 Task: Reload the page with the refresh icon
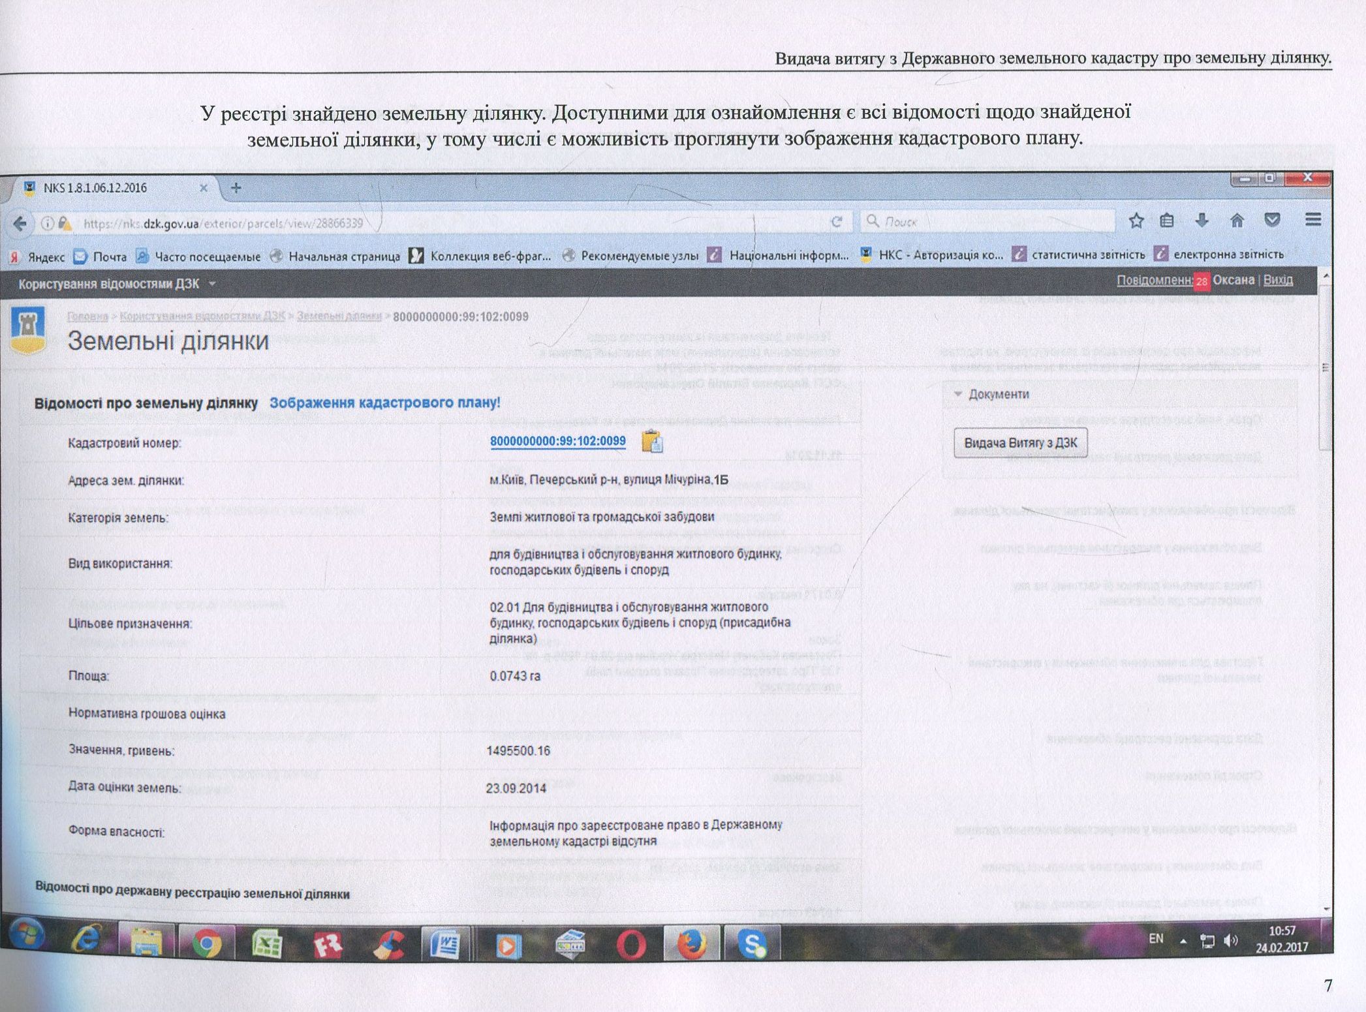(x=836, y=222)
